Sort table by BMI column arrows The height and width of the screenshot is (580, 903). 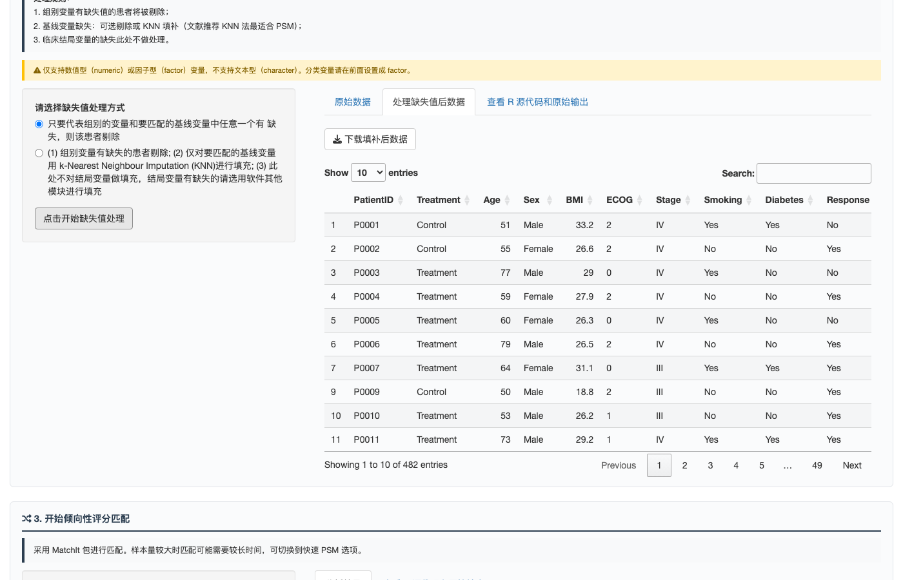point(590,200)
